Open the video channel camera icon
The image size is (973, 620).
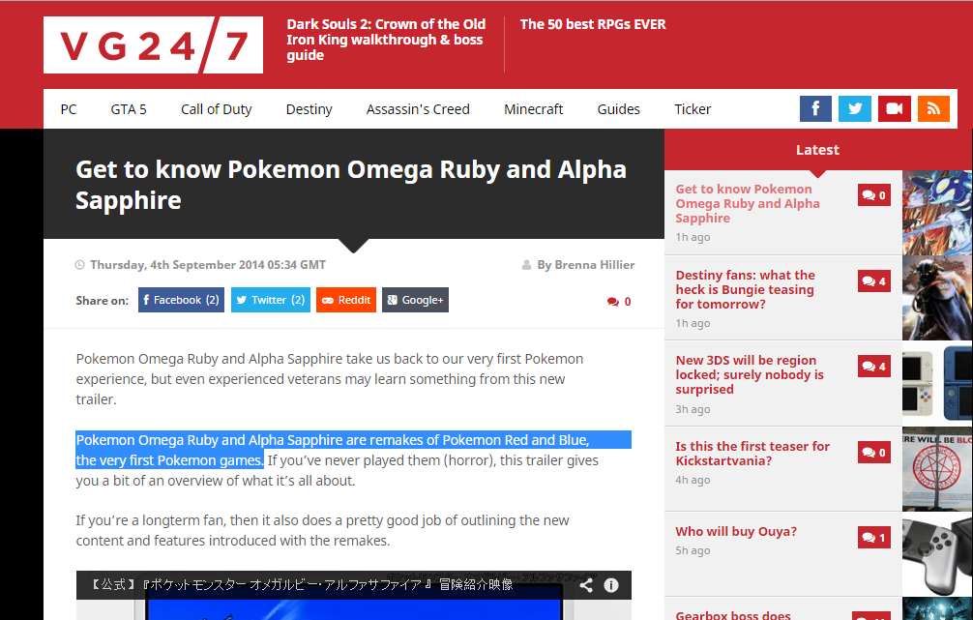tap(895, 108)
